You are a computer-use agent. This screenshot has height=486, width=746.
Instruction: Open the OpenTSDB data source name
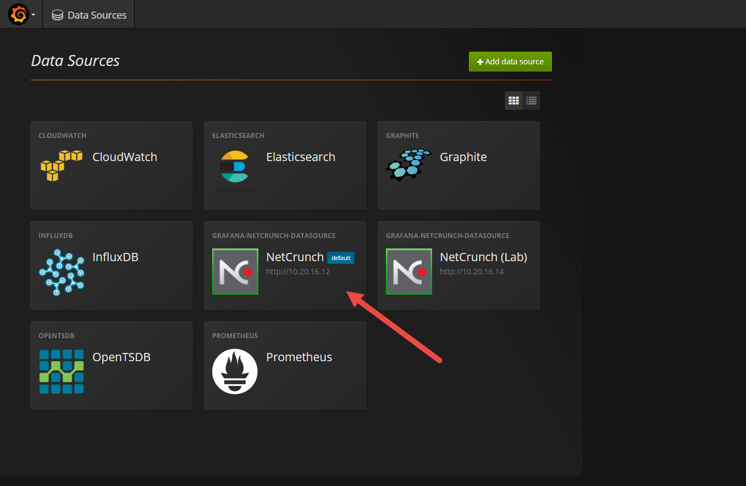pyautogui.click(x=121, y=357)
